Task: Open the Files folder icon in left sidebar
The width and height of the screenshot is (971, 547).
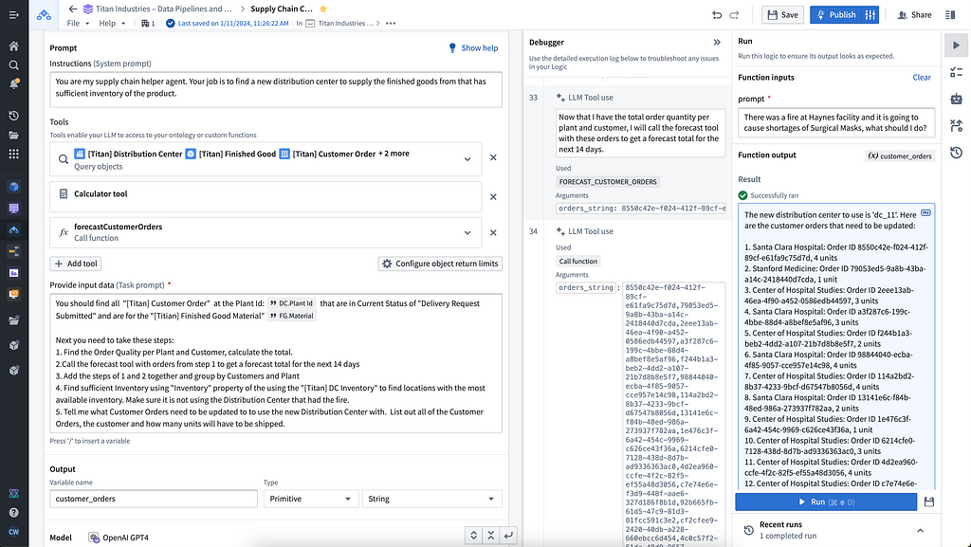Action: pos(13,135)
